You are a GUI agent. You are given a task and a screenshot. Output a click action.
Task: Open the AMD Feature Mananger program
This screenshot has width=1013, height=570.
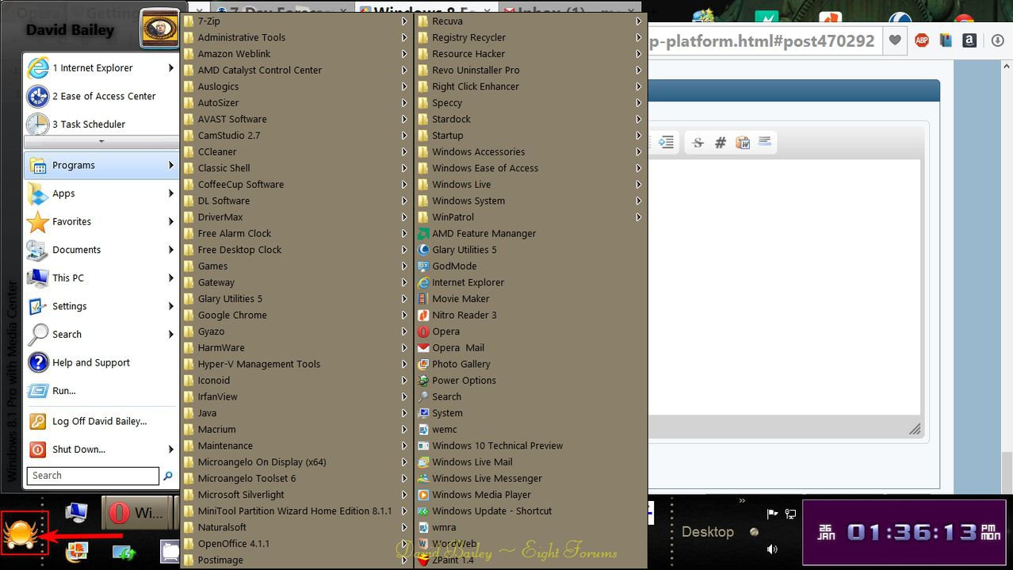coord(529,233)
